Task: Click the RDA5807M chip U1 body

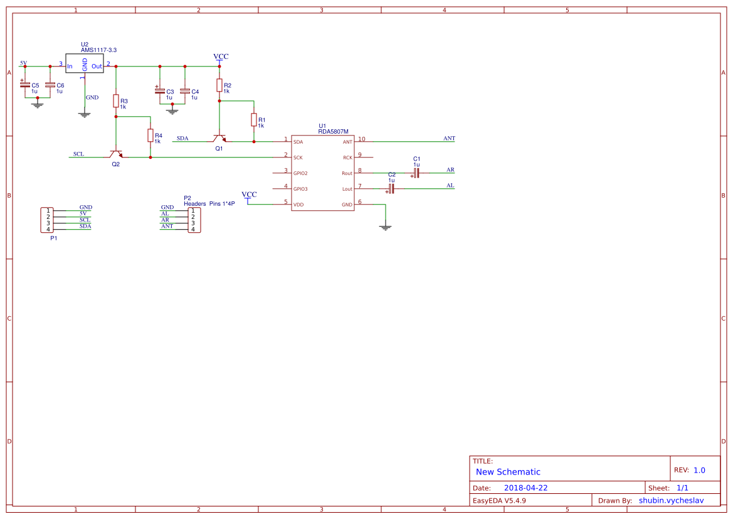Action: [322, 173]
